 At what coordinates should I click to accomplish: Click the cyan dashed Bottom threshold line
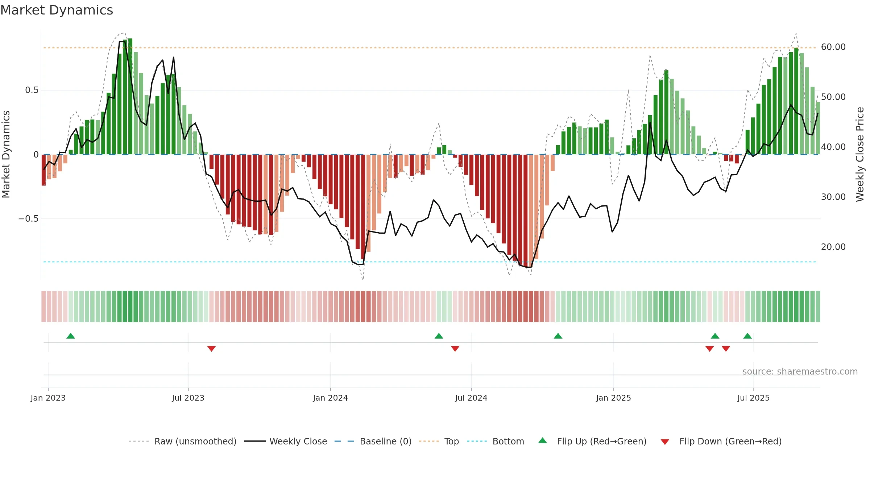[x=430, y=262]
